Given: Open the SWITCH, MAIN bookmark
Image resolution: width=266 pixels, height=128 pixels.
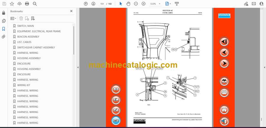Looking at the screenshot, I should [25, 26].
